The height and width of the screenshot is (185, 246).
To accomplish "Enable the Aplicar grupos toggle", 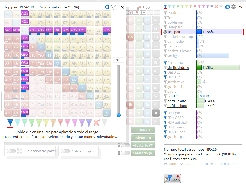I will [x=65, y=151].
